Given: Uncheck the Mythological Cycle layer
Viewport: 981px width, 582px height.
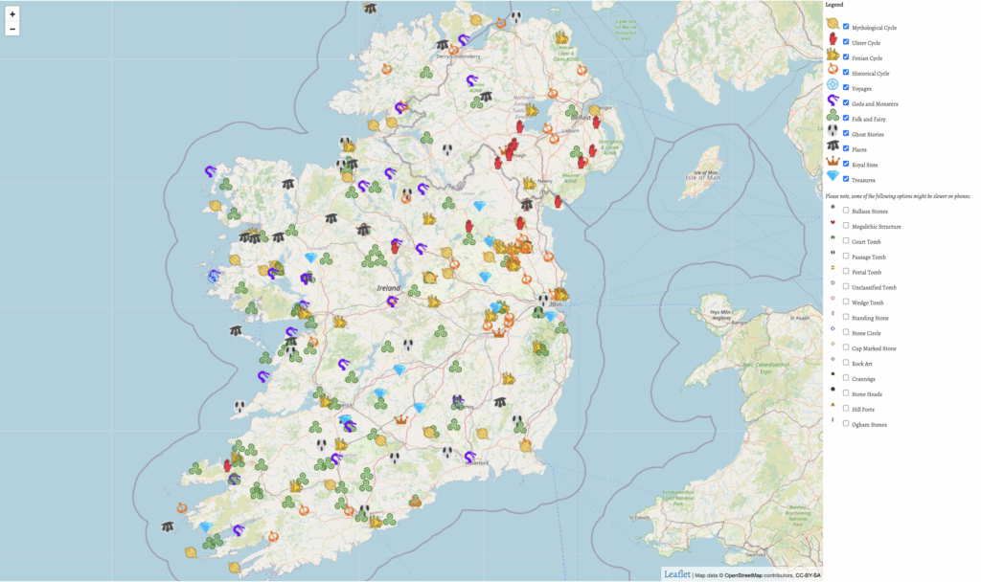Looking at the screenshot, I should tap(846, 26).
